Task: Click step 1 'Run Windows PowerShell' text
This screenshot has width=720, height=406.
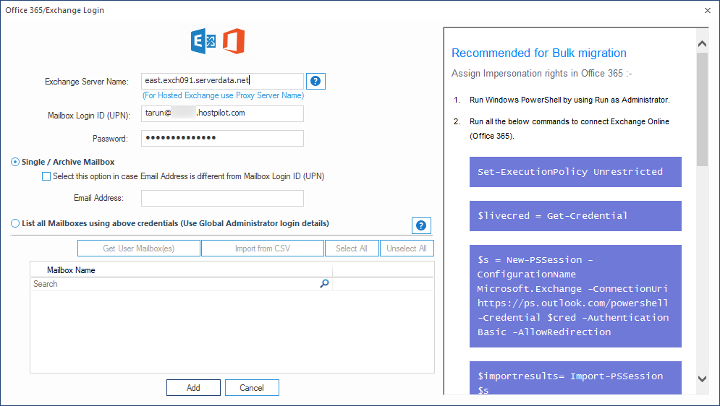Action: click(x=569, y=100)
